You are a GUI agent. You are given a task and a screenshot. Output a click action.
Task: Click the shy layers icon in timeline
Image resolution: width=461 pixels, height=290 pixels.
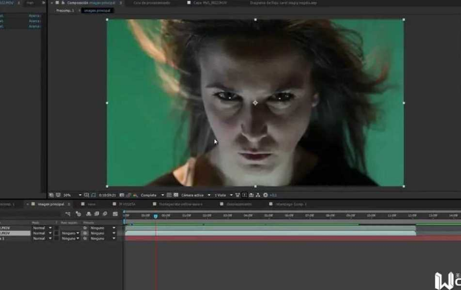tap(88, 214)
